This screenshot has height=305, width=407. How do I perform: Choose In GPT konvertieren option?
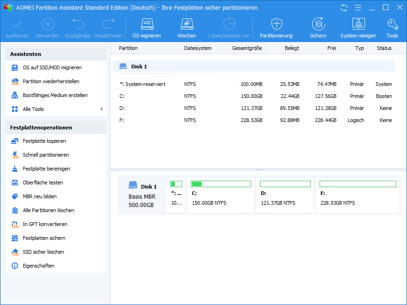[x=45, y=224]
